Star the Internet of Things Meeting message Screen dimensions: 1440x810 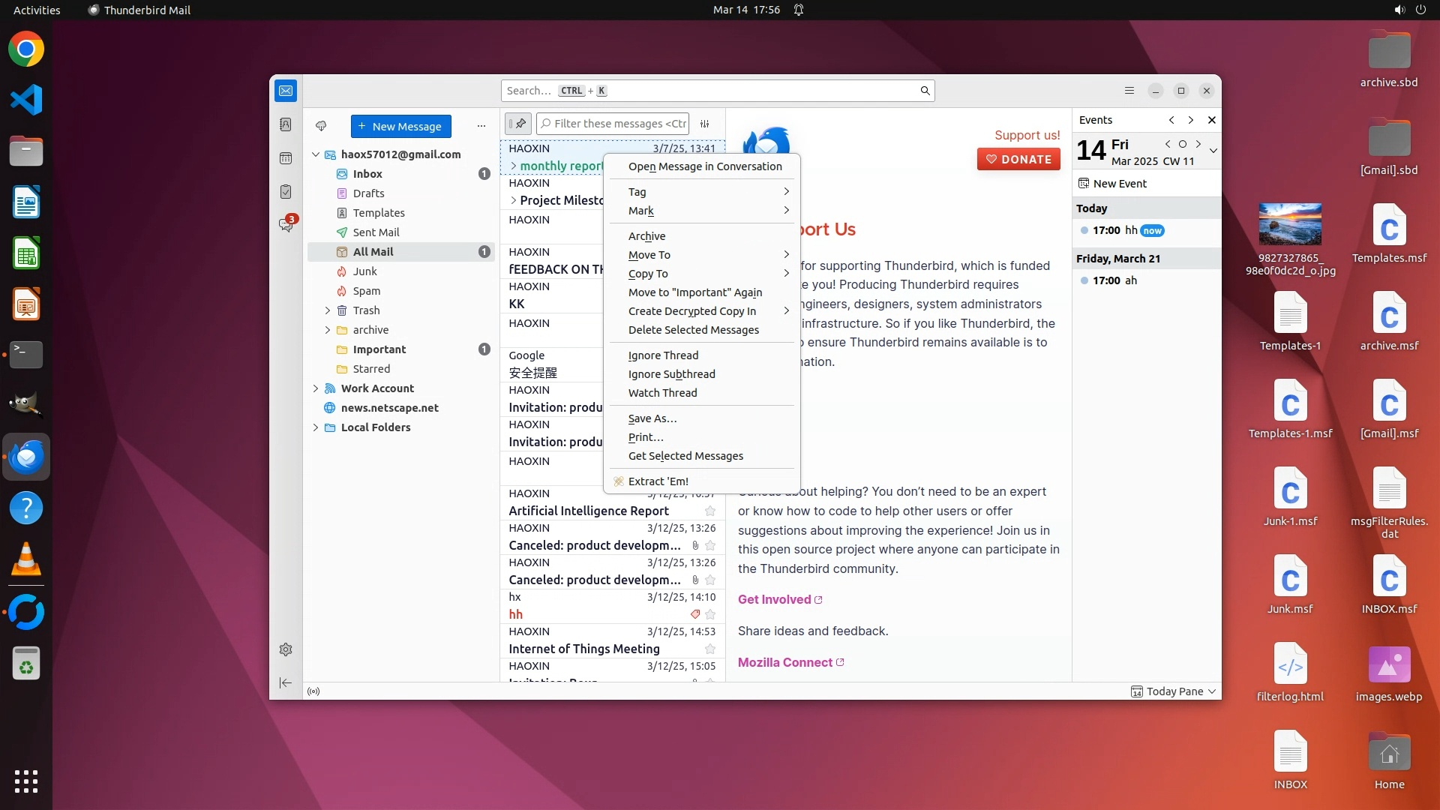[x=710, y=649]
